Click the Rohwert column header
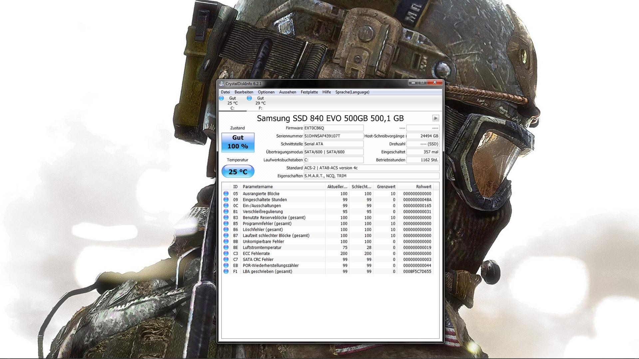Screen dimensions: 639x359 point(415,187)
